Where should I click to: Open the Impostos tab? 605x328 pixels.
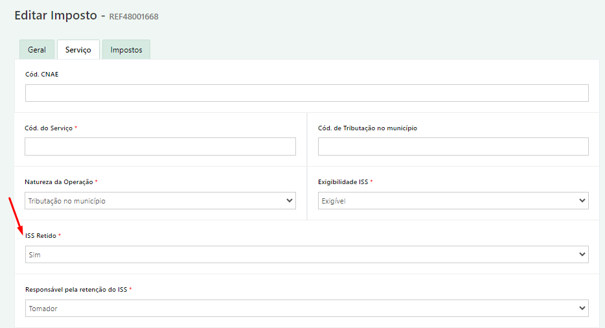coord(126,49)
